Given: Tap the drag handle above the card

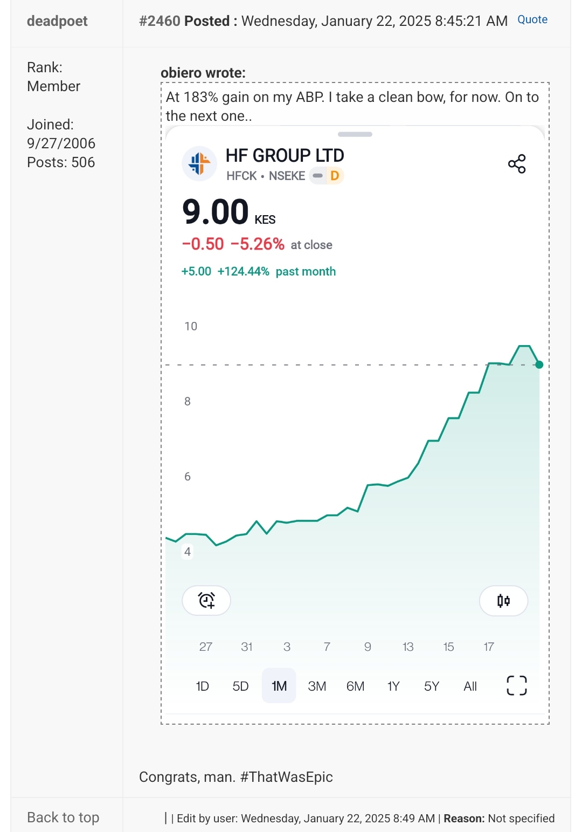Looking at the screenshot, I should (355, 134).
